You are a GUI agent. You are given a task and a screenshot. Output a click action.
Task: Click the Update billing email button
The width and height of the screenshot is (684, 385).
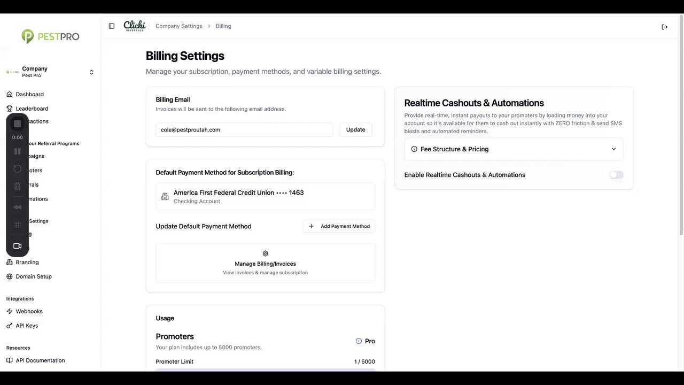coord(355,130)
